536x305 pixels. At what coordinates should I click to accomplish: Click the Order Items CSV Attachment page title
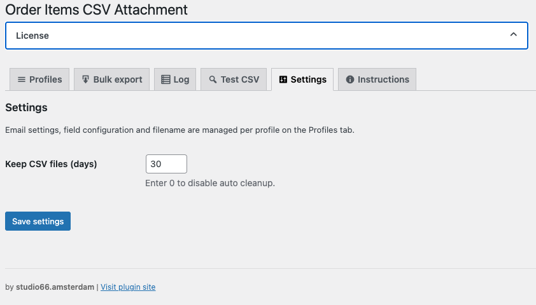pyautogui.click(x=96, y=10)
